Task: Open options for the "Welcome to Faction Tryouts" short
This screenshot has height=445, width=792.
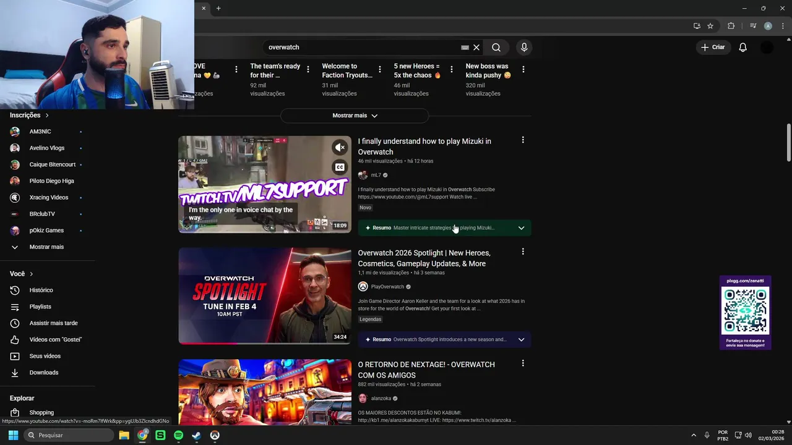Action: (380, 69)
